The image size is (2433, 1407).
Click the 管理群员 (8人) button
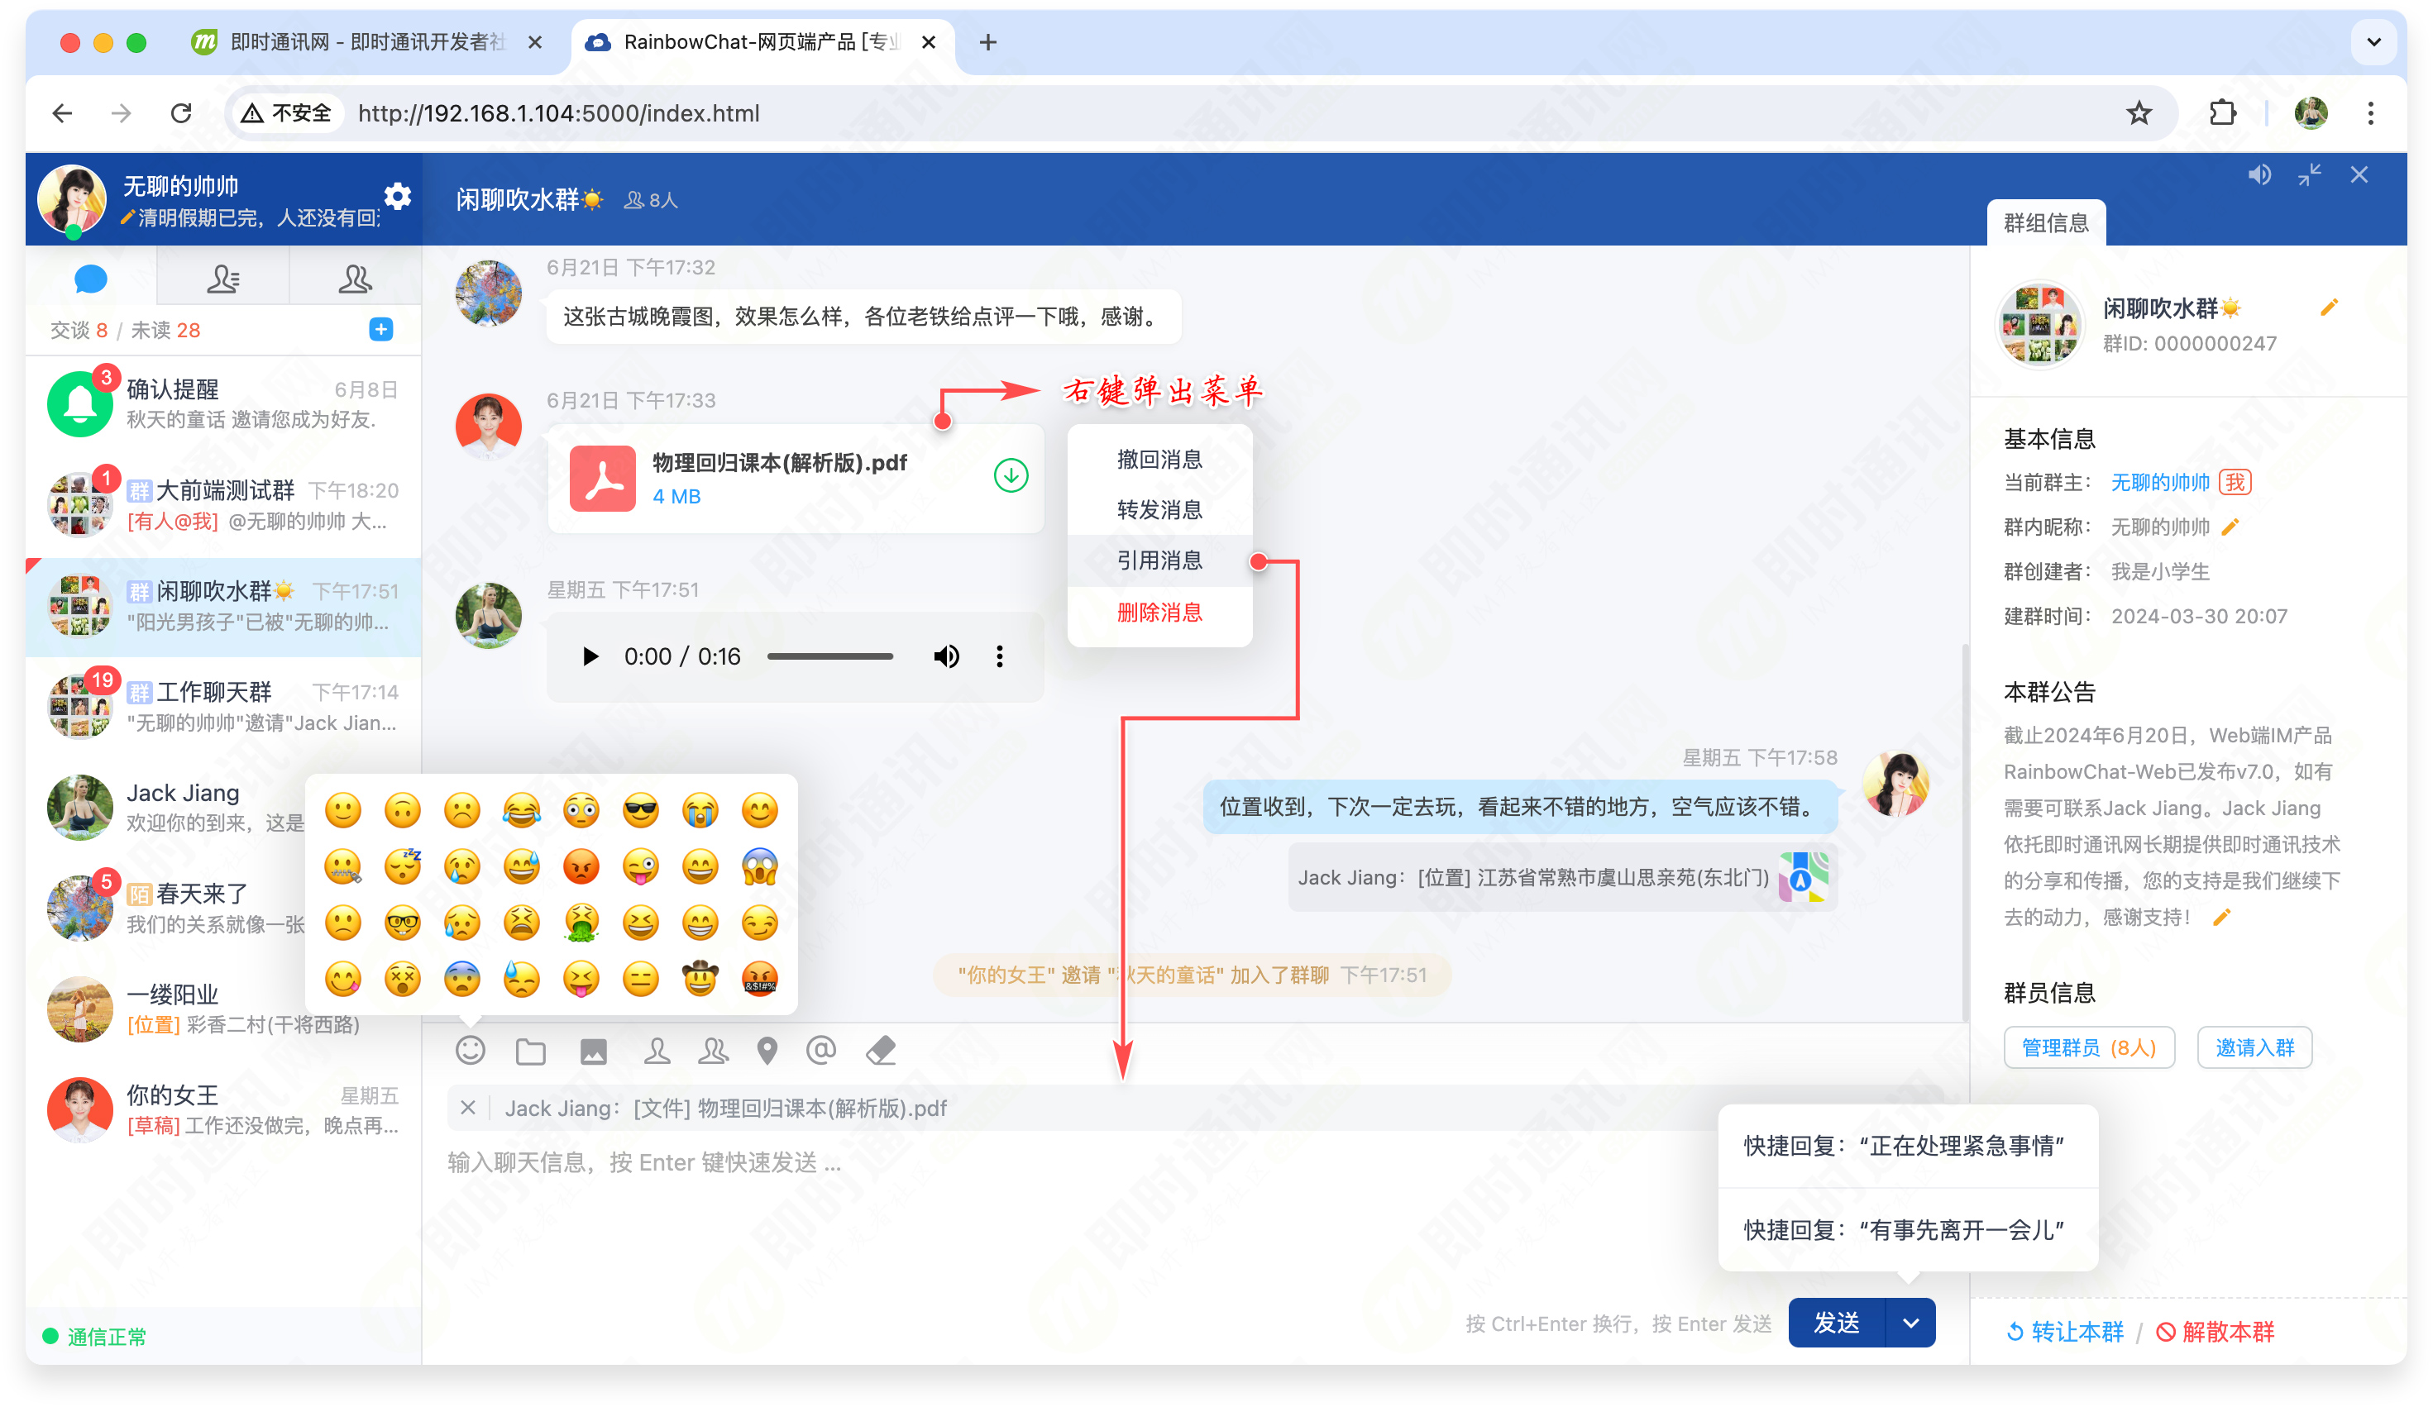click(2088, 1047)
